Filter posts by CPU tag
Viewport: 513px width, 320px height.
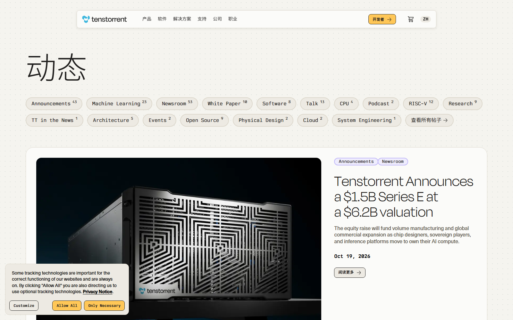pyautogui.click(x=346, y=104)
